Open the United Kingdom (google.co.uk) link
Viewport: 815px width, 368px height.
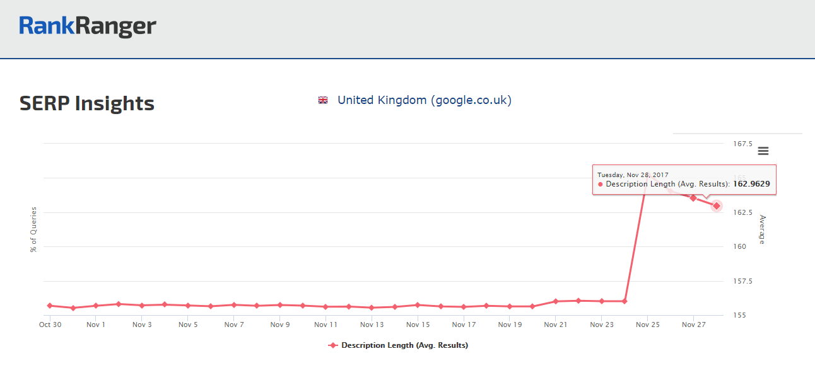click(424, 100)
